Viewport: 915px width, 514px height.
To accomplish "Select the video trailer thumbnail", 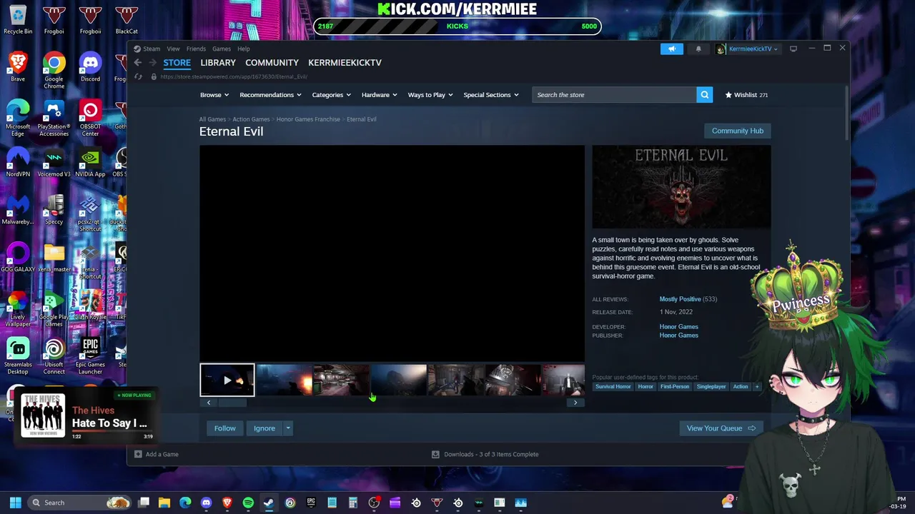I will tap(227, 381).
